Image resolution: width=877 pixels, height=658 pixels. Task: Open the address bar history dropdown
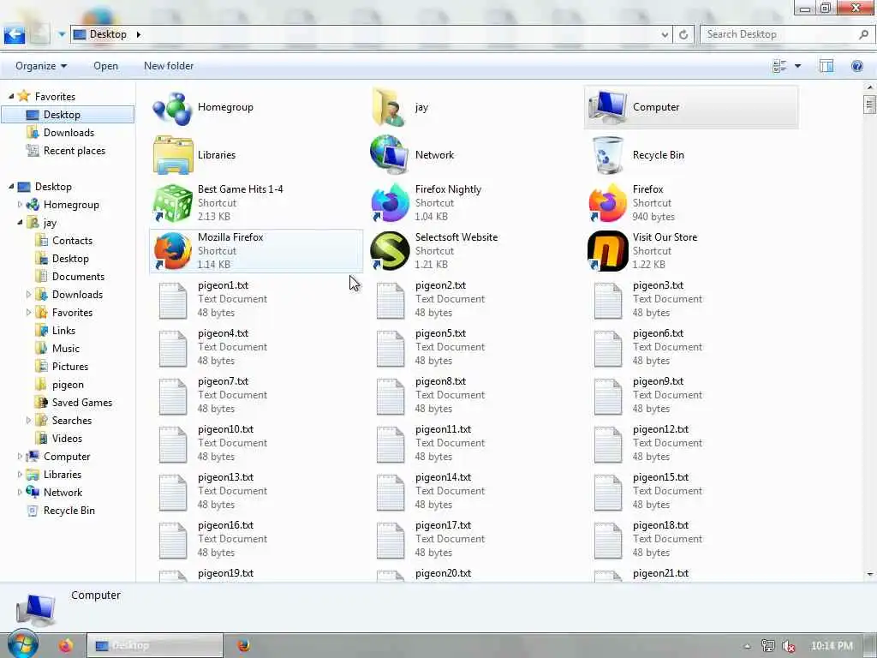[665, 34]
